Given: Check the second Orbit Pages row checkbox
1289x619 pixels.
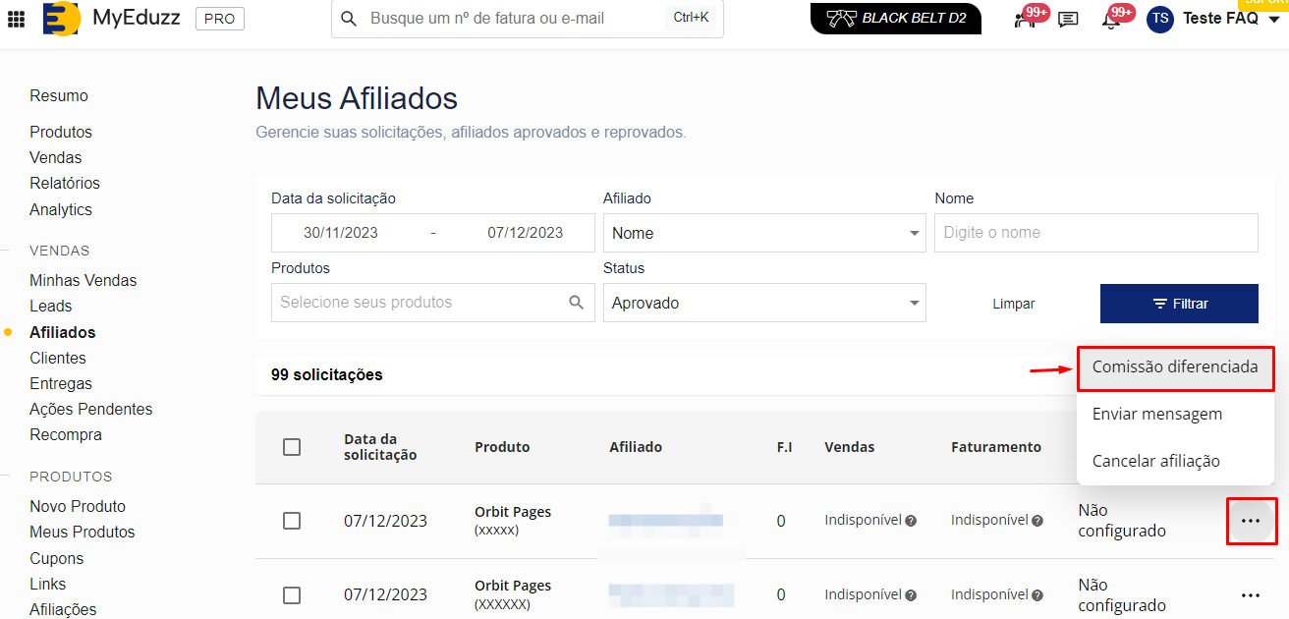Looking at the screenshot, I should click(292, 595).
